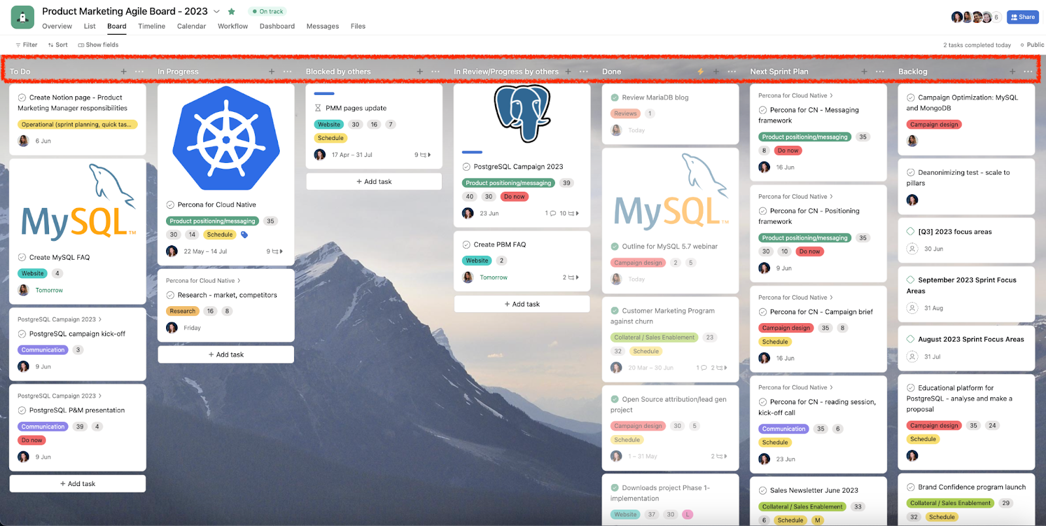Uncheck Review MariaDB blog completed task
The width and height of the screenshot is (1046, 526).
coord(615,97)
